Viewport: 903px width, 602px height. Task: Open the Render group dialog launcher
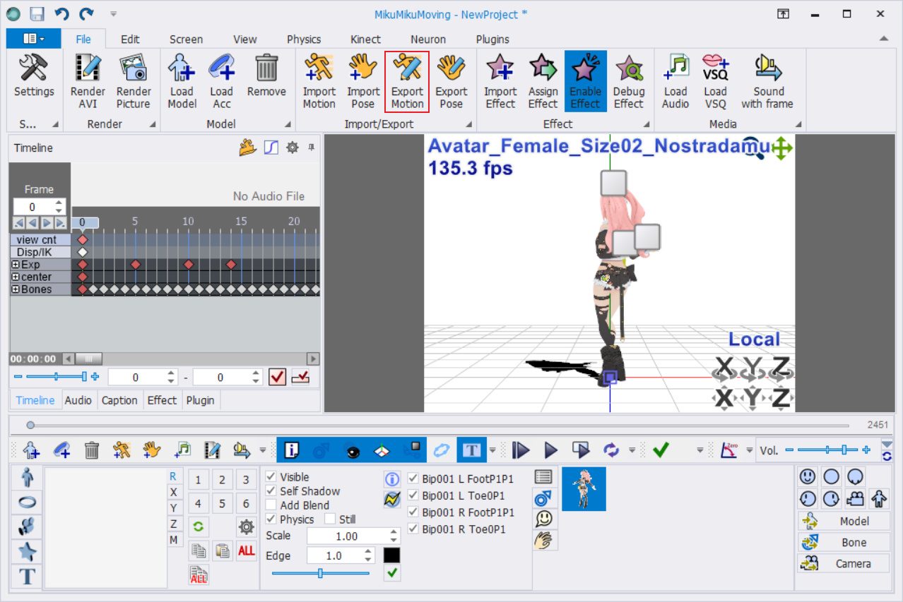pos(152,125)
